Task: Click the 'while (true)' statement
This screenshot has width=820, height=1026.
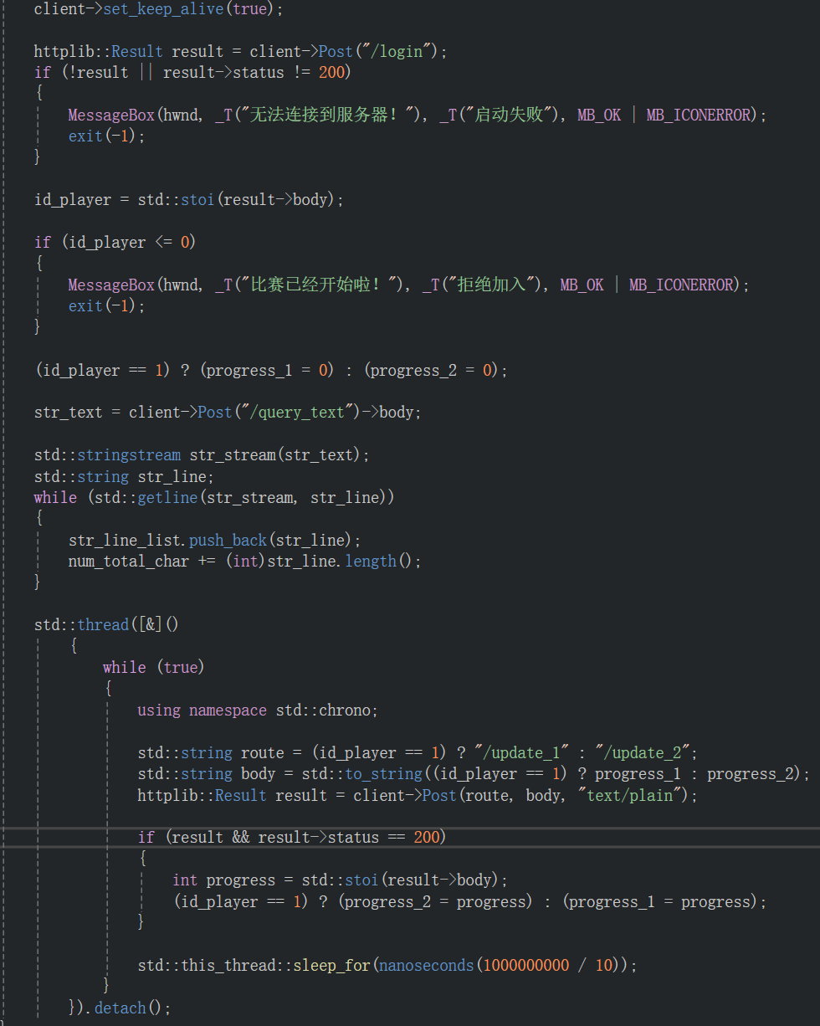Action: click(x=154, y=667)
